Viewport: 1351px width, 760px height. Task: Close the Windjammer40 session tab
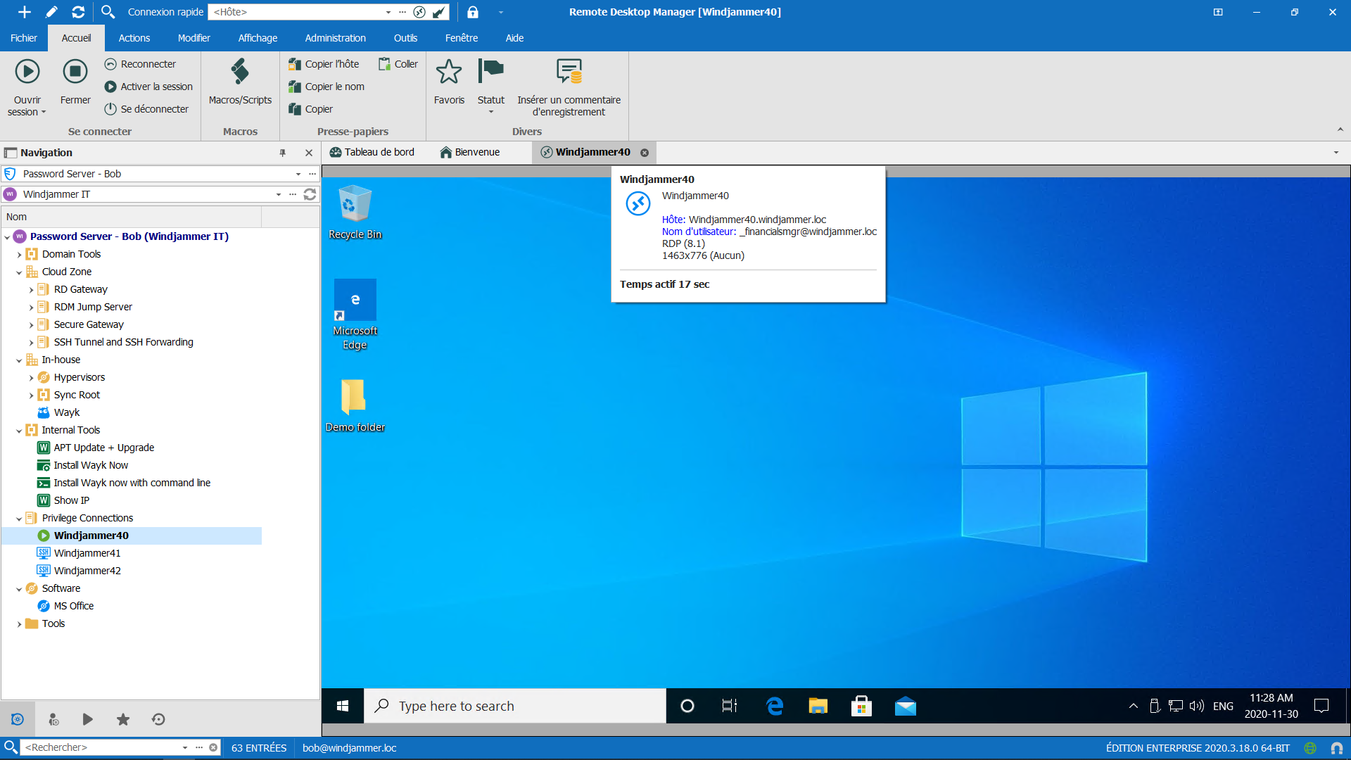coord(645,153)
